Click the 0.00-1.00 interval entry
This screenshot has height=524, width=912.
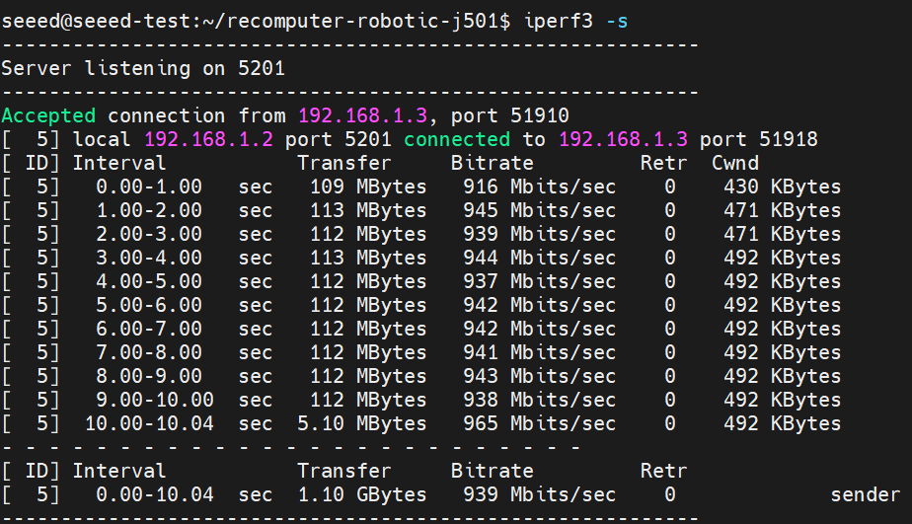149,187
